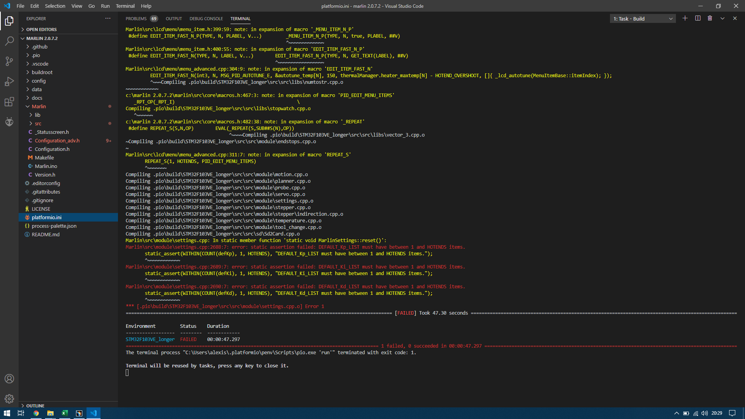Click the taskbar clock showing 20:29
The image size is (745, 419).
(x=717, y=413)
